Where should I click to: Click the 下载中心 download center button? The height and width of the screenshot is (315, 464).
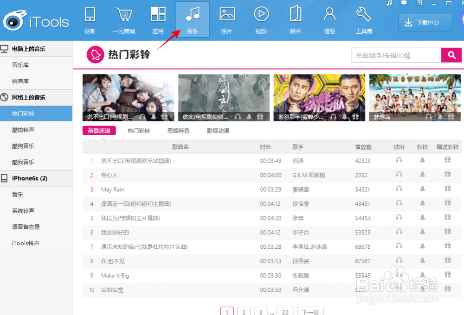[425, 22]
